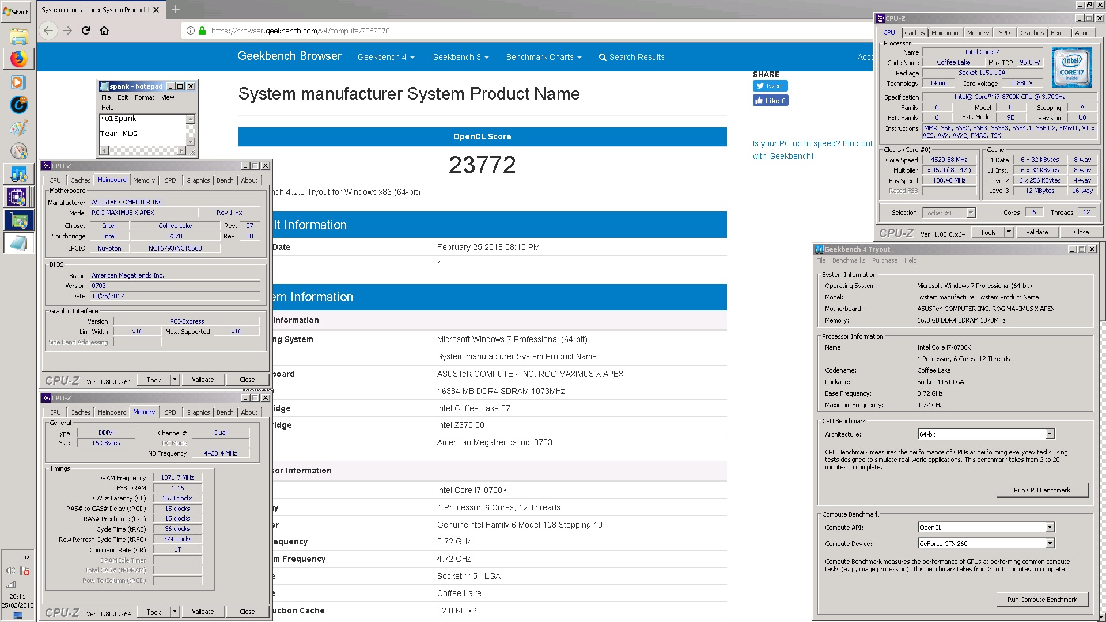This screenshot has width=1106, height=622.
Task: Click the Intel Core i7 logo in CPU-Z
Action: click(x=1071, y=67)
